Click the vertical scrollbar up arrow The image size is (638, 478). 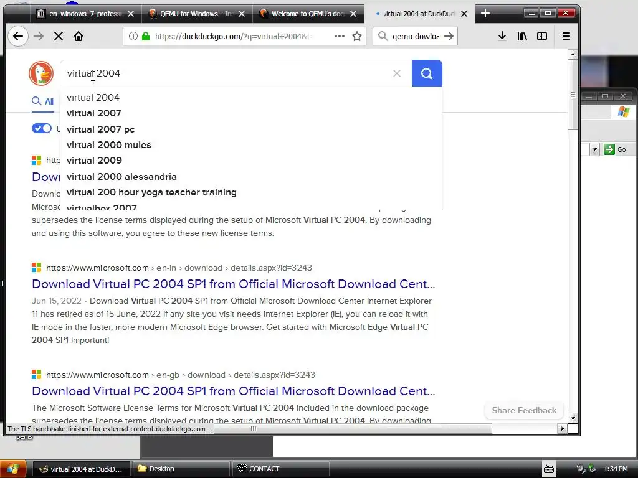click(x=573, y=55)
